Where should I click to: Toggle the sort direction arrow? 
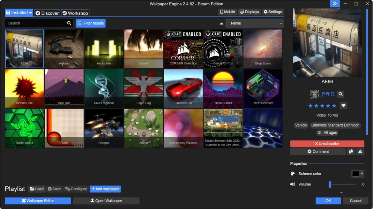(221, 23)
